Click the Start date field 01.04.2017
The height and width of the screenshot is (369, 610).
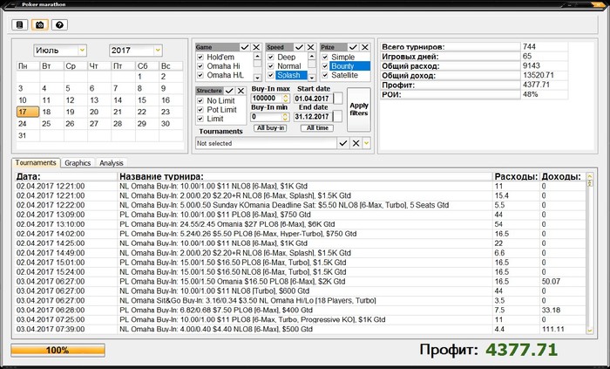coord(313,99)
